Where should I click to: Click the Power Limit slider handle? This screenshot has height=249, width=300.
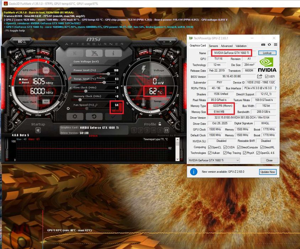coord(108,74)
